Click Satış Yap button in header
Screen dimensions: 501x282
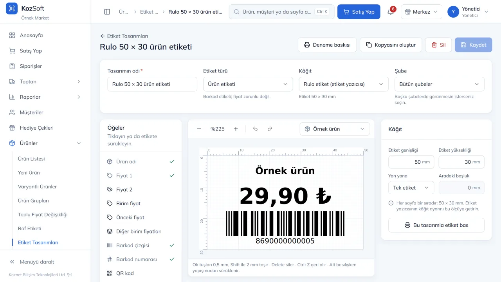(359, 12)
